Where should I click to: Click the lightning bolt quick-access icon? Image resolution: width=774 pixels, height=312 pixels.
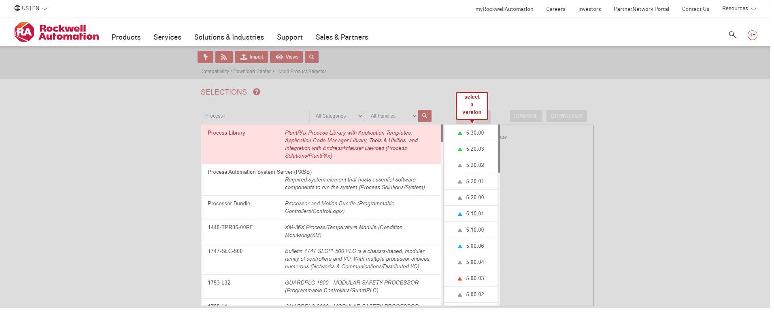[x=205, y=57]
